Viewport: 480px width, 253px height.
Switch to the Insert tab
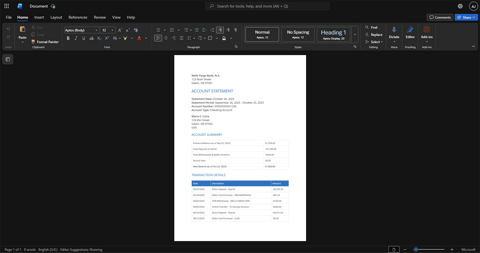coord(39,17)
